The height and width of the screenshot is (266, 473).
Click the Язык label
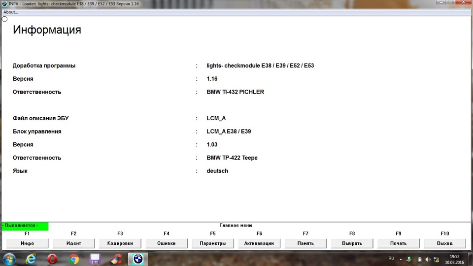20,171
